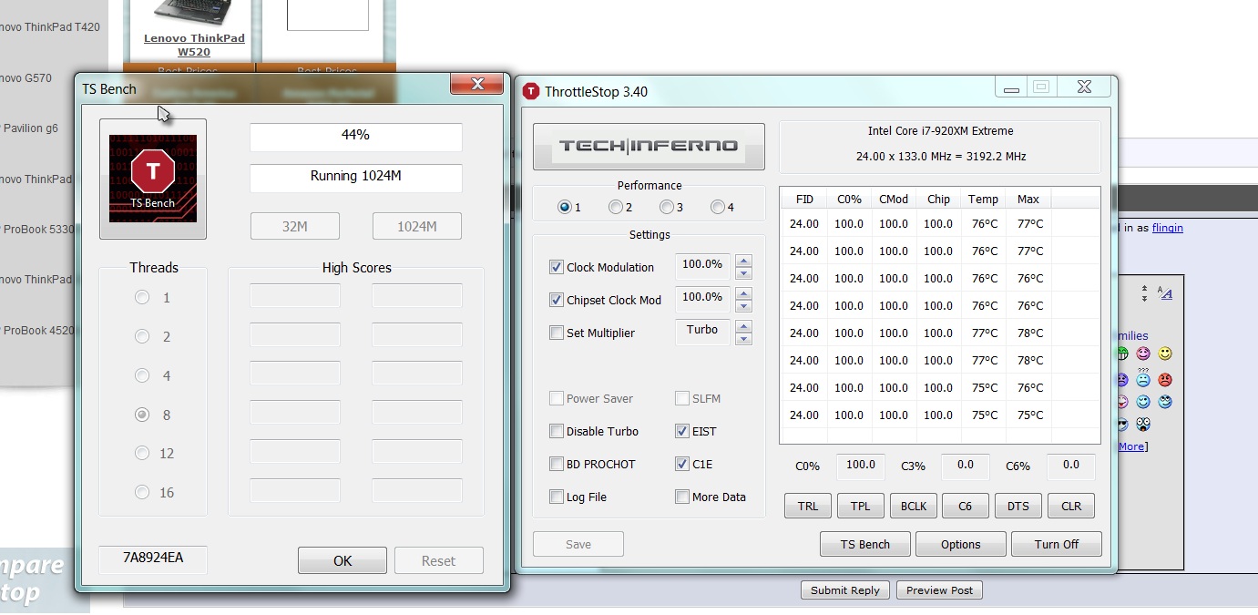1258x615 pixels.
Task: Click the C6 button
Action: 966,507
